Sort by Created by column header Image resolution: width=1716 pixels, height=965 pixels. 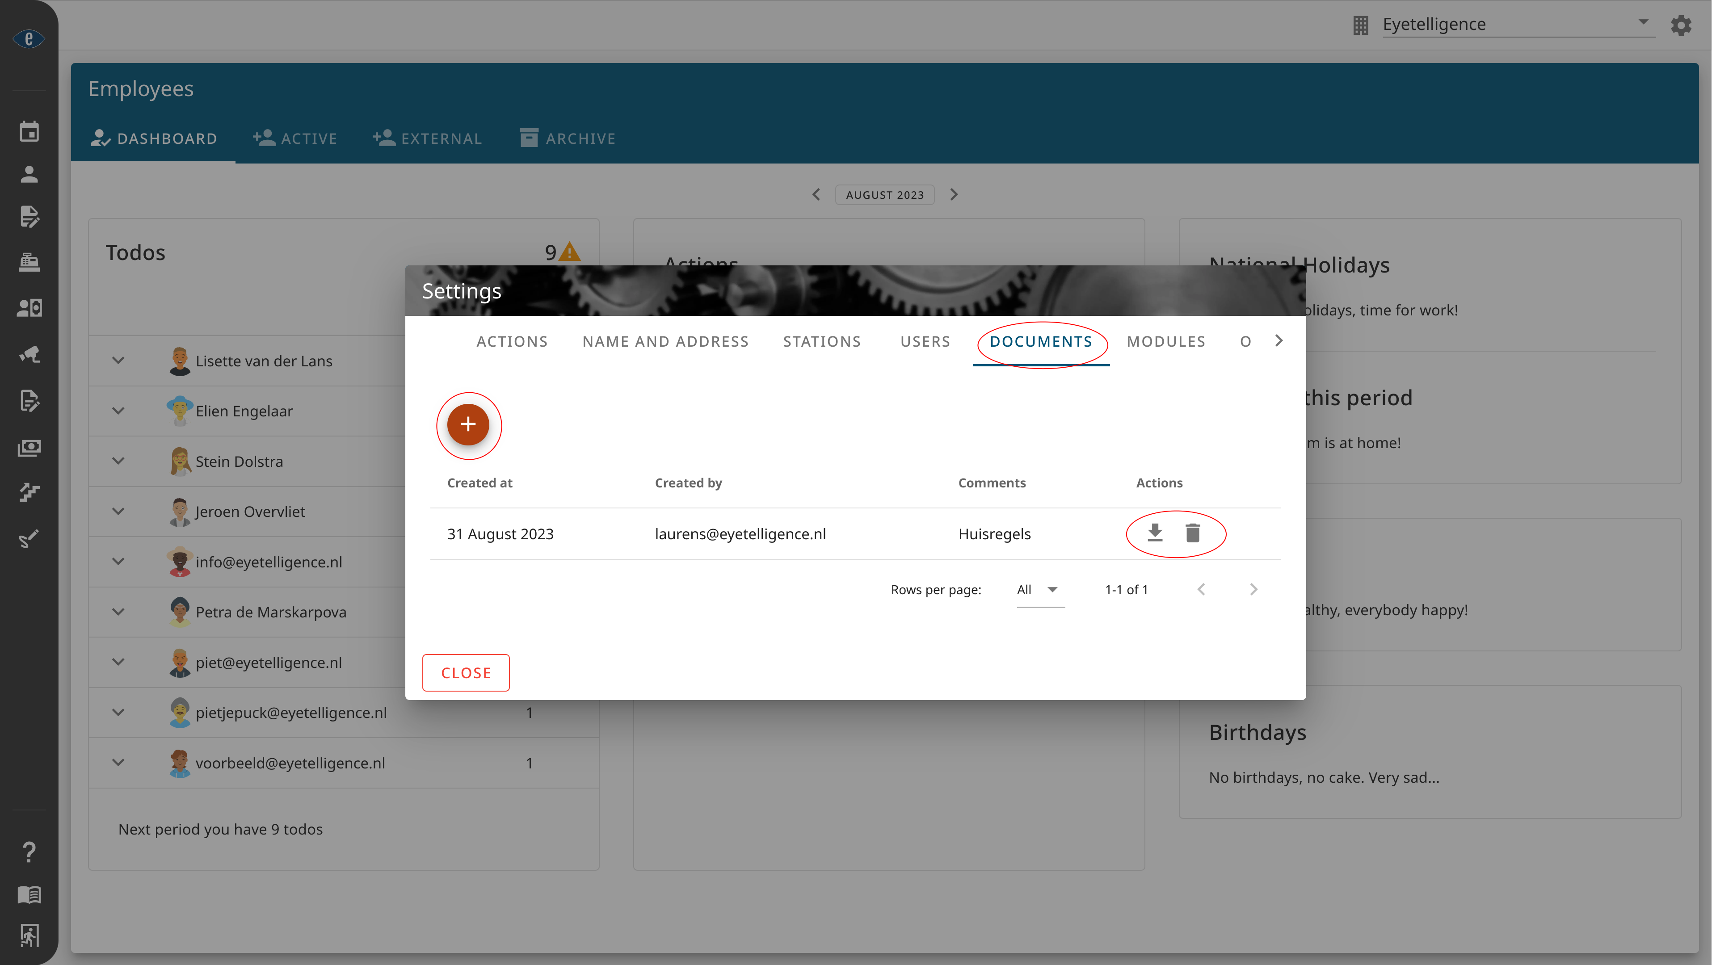click(688, 483)
